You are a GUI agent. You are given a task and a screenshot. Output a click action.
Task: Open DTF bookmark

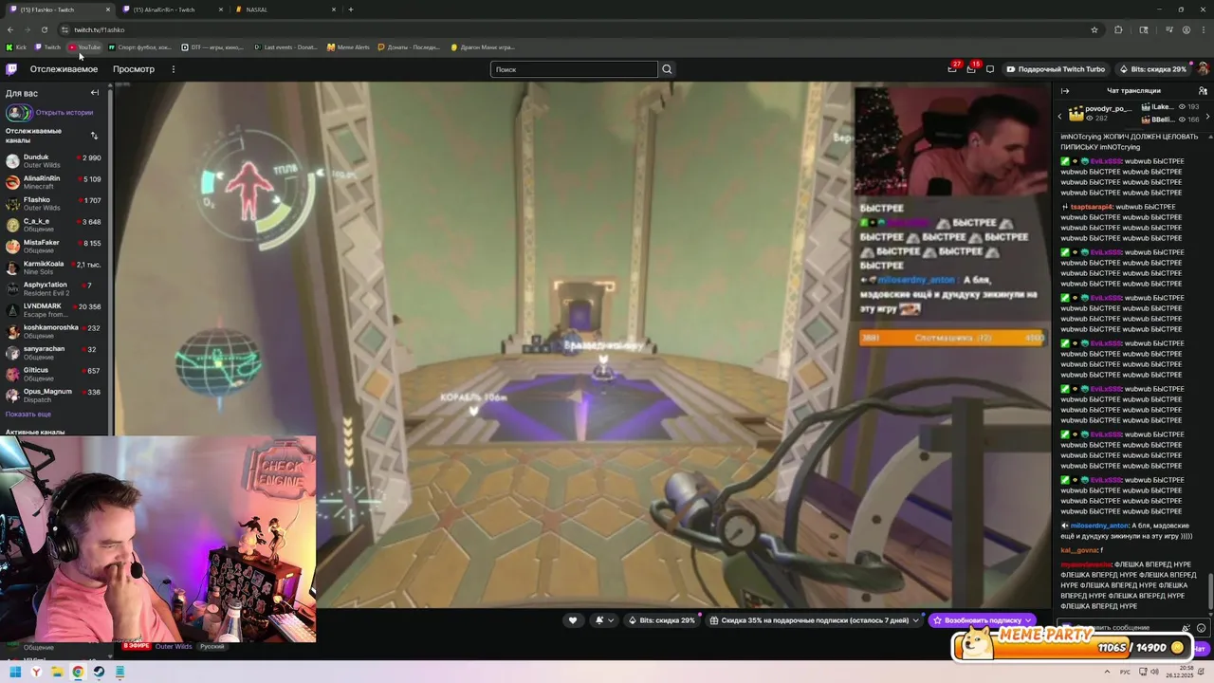pyautogui.click(x=213, y=47)
